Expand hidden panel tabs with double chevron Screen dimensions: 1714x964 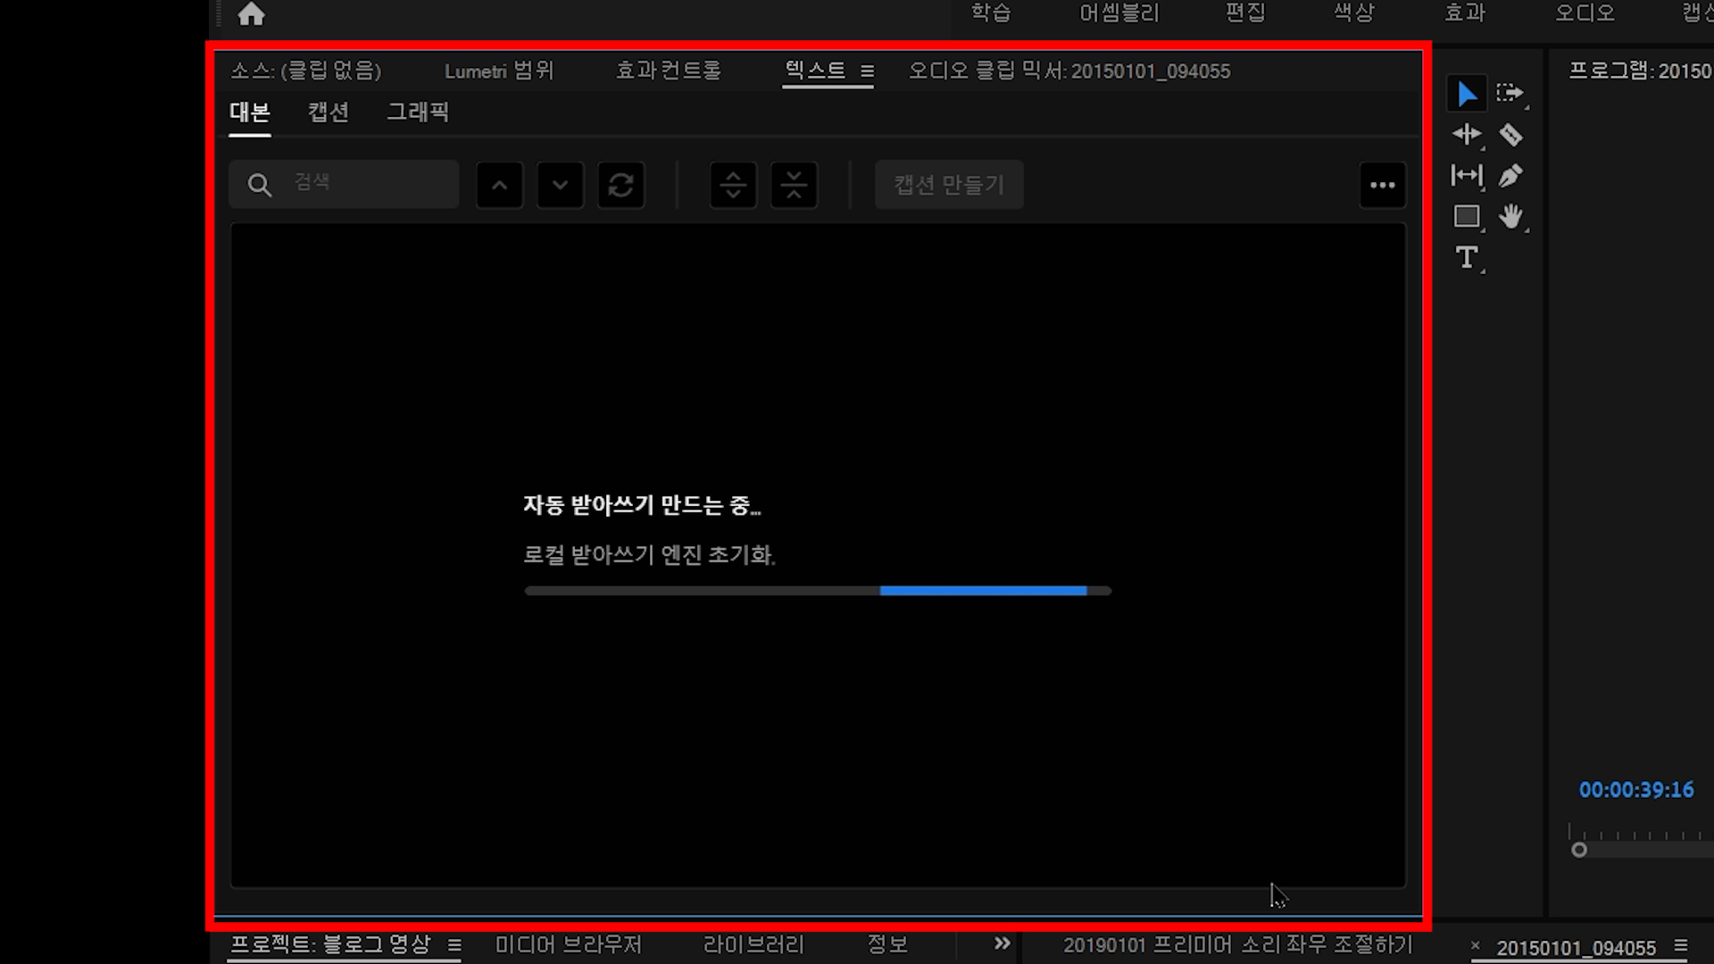tap(1003, 943)
